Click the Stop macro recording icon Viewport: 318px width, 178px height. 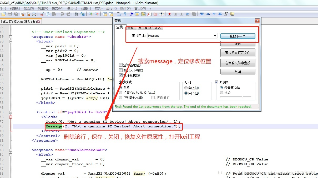pyautogui.click(x=176, y=14)
